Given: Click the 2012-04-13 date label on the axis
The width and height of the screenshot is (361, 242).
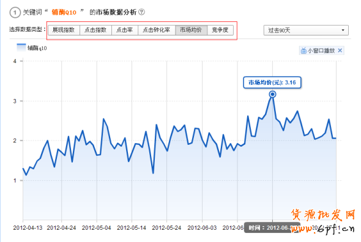Looking at the screenshot, I should click(x=28, y=228).
